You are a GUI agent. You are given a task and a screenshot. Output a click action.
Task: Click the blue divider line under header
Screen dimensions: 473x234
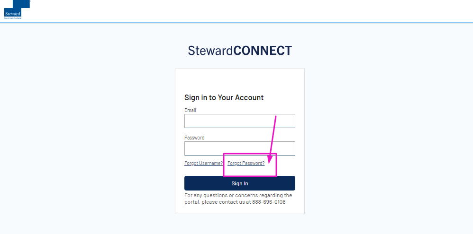236,23
